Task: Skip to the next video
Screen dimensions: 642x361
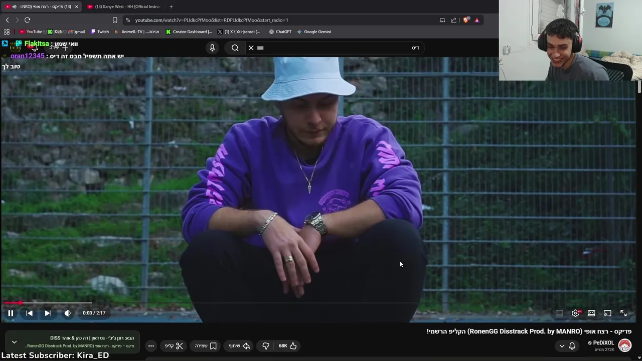Action: [48, 313]
